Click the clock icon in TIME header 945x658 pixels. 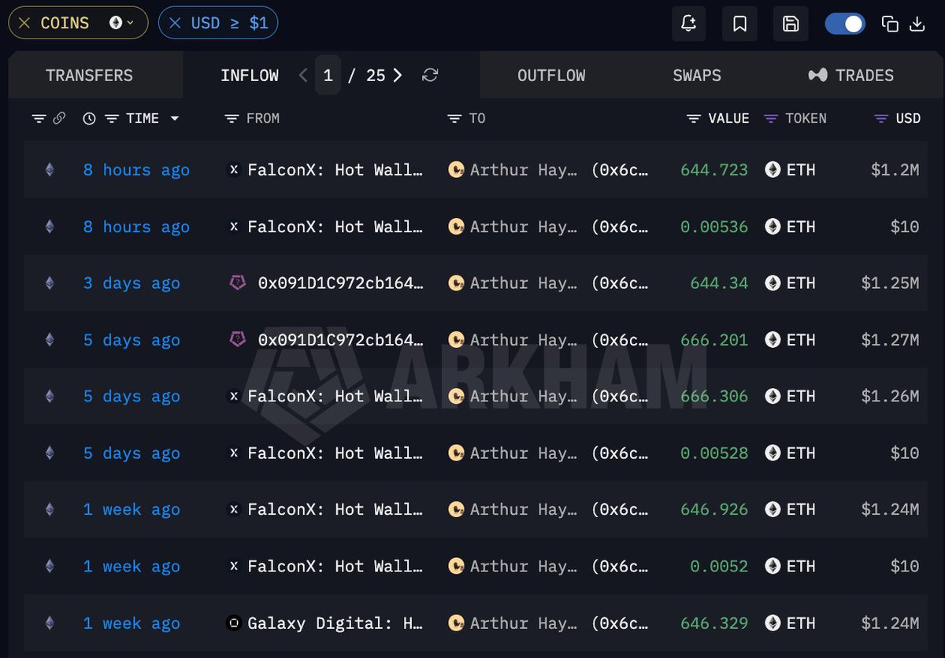pyautogui.click(x=89, y=119)
